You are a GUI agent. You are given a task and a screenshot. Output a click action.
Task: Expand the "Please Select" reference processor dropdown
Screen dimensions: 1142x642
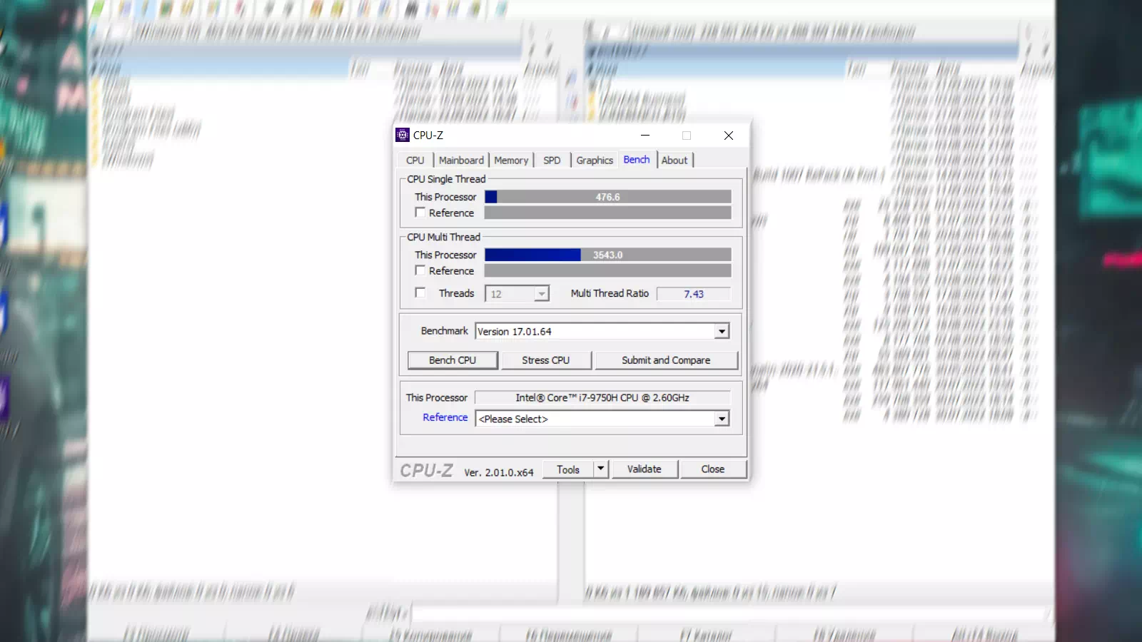[722, 419]
